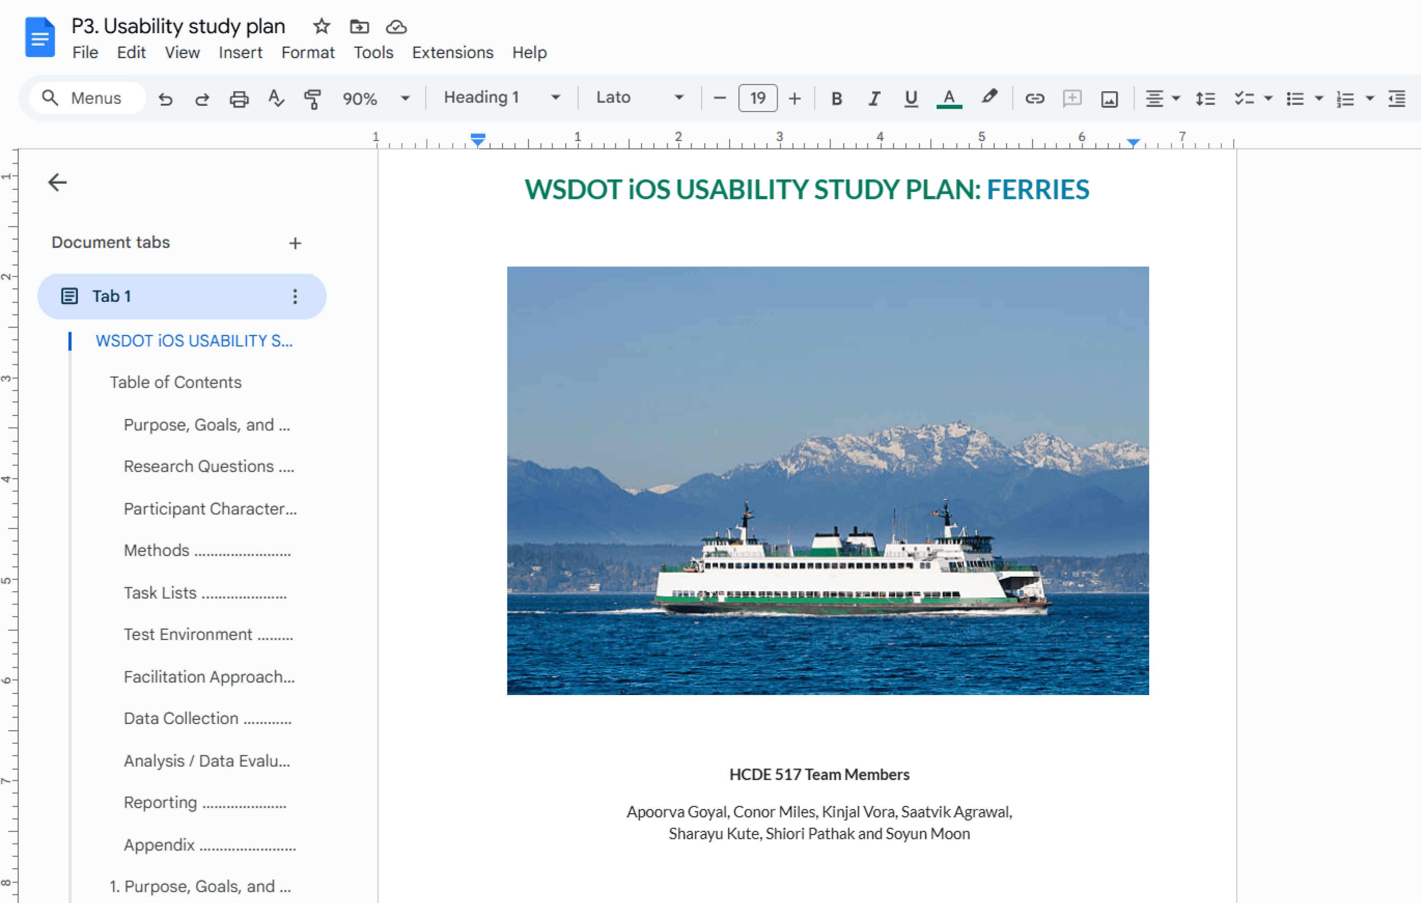This screenshot has height=903, width=1421.
Task: Open the Format menu
Action: tap(308, 53)
